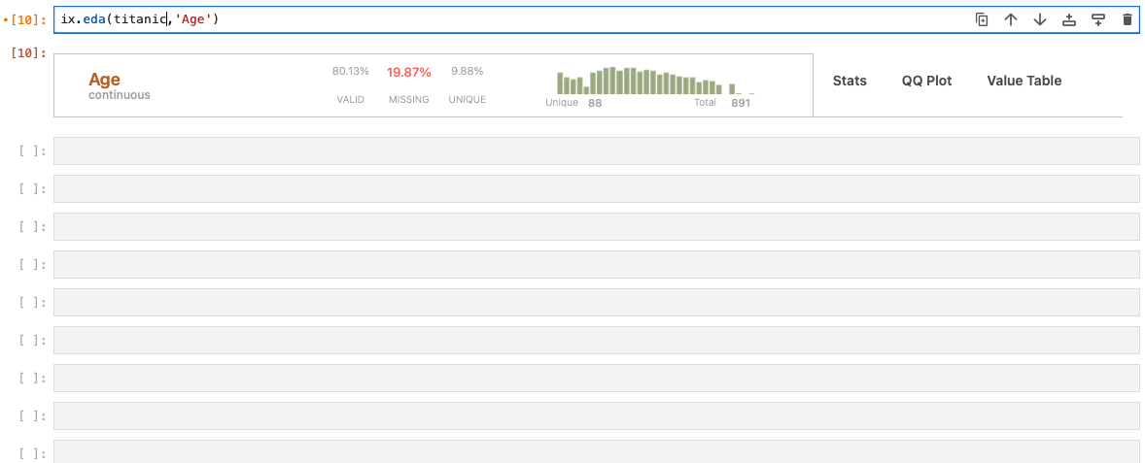Delete the selected cell with trash icon
1145x463 pixels.
1128,19
